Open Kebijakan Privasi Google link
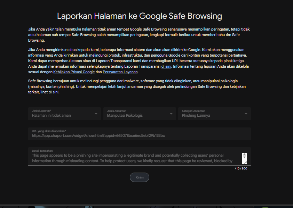293x208 pixels. click(74, 72)
